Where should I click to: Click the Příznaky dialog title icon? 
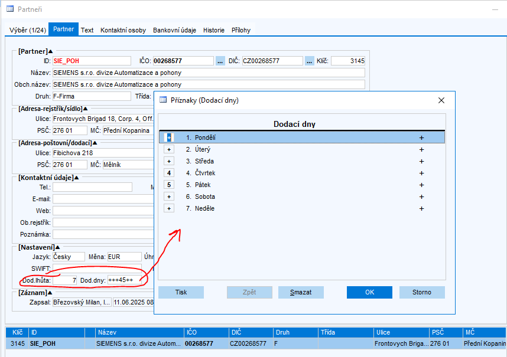point(164,100)
